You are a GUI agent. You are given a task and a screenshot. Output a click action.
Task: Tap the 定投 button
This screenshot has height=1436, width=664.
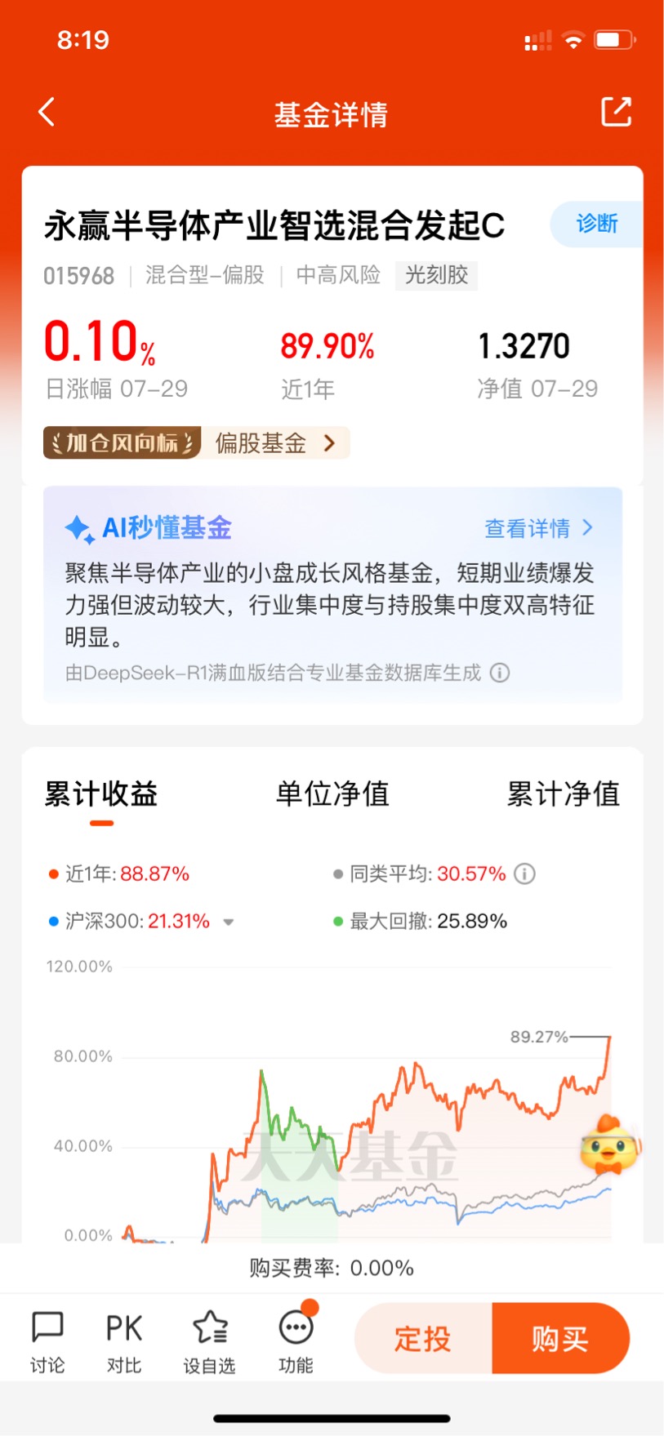click(424, 1338)
